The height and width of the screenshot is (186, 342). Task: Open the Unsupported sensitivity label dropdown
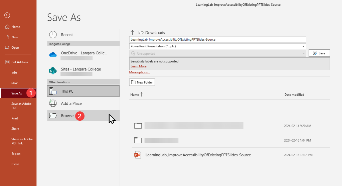coord(217,53)
